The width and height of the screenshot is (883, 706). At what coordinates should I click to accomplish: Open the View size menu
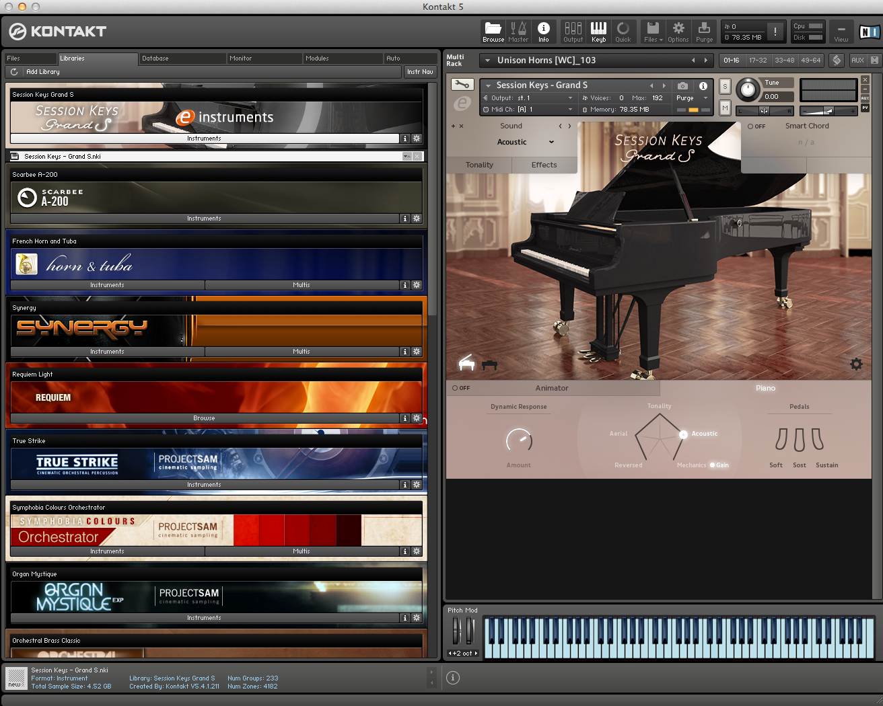(x=841, y=31)
